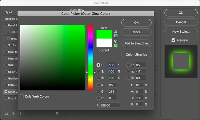Click the move effect up arrow

[14, 114]
